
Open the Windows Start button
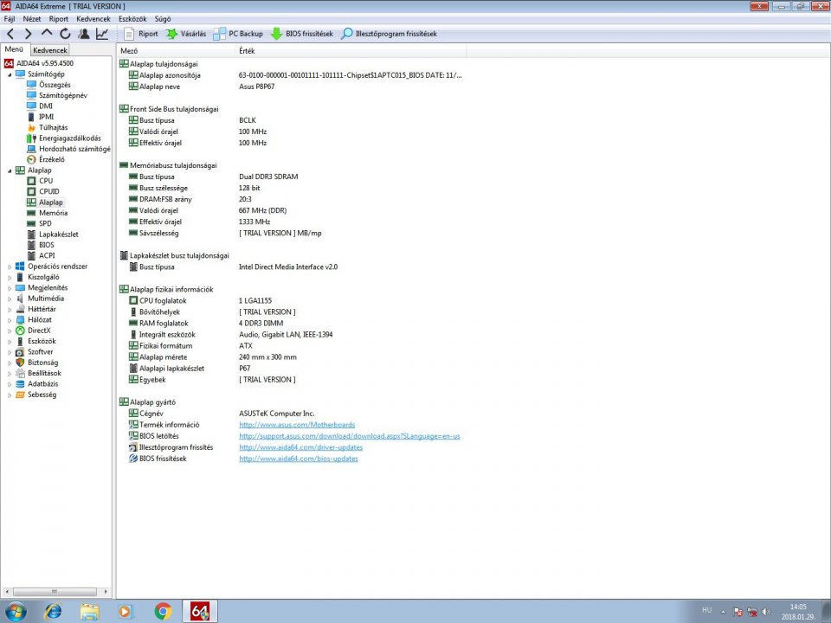pyautogui.click(x=16, y=612)
